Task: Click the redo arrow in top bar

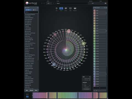Action: pyautogui.click(x=44, y=3)
